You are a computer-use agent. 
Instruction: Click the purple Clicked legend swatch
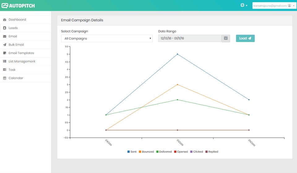coord(191,152)
